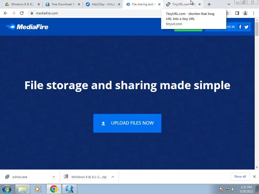Click the page vertical scrollbar thumb
Viewport: 259px width, 194px height.
click(257, 29)
